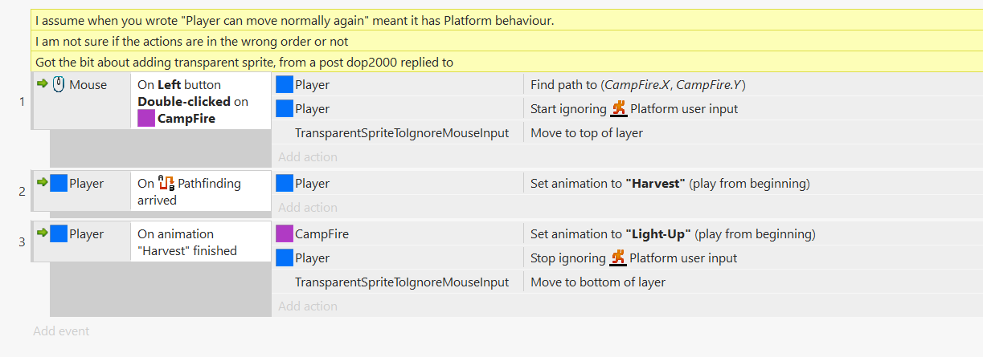
Task: Click green trigger arrow of event 3
Action: click(43, 233)
